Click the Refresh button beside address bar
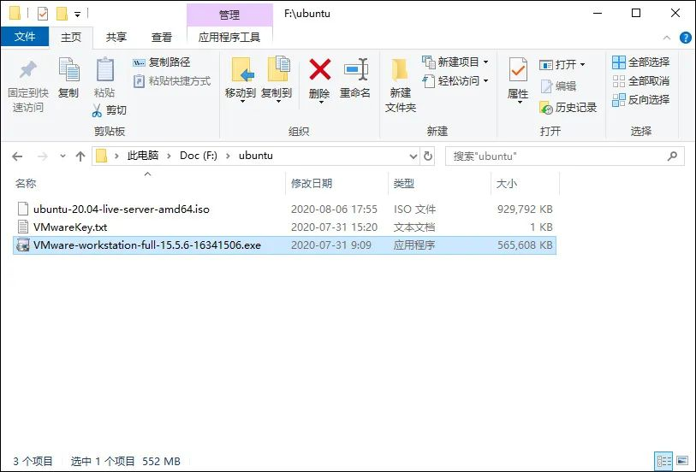The width and height of the screenshot is (696, 472). tap(427, 156)
